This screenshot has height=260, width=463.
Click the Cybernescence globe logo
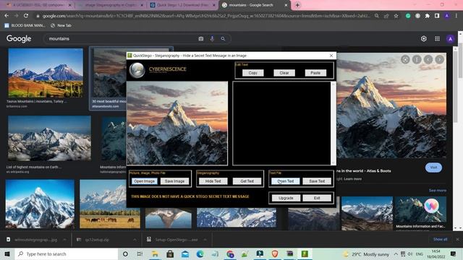pos(137,70)
